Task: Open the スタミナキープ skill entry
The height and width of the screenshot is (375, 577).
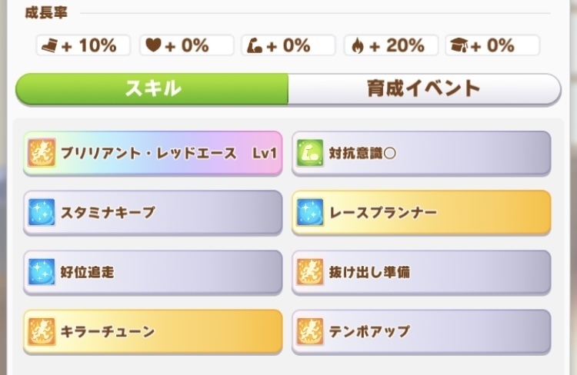Action: 153,213
